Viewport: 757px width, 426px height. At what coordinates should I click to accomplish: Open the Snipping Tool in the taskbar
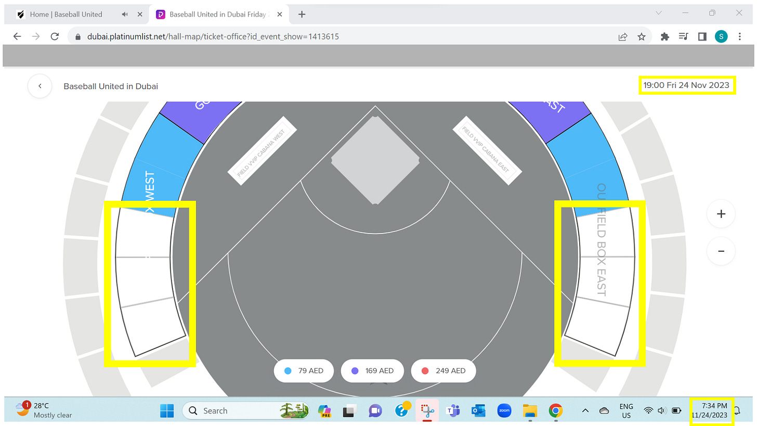click(x=427, y=411)
